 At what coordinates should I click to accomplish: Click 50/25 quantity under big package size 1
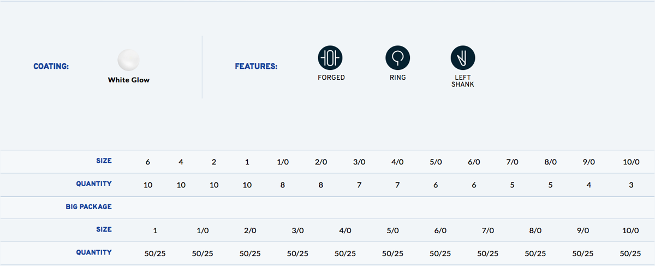pyautogui.click(x=156, y=253)
